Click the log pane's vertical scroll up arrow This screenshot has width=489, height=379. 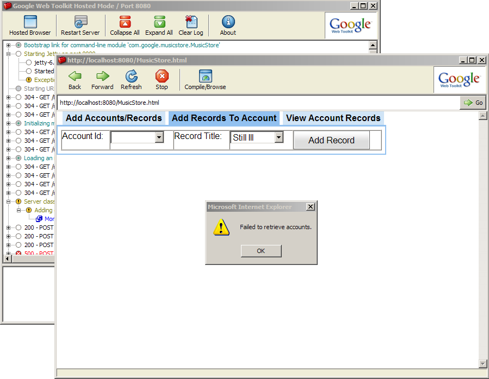pos(373,45)
